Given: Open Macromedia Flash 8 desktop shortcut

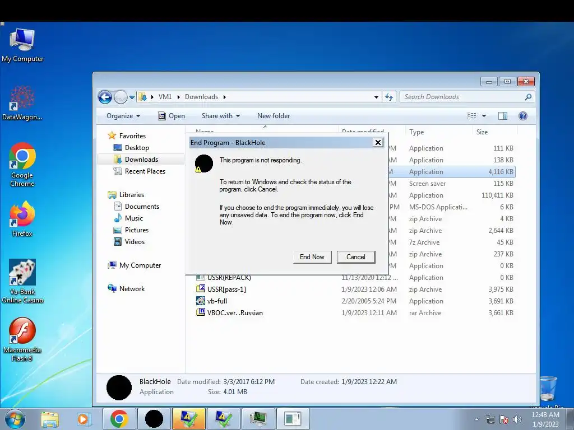Looking at the screenshot, I should tap(22, 339).
